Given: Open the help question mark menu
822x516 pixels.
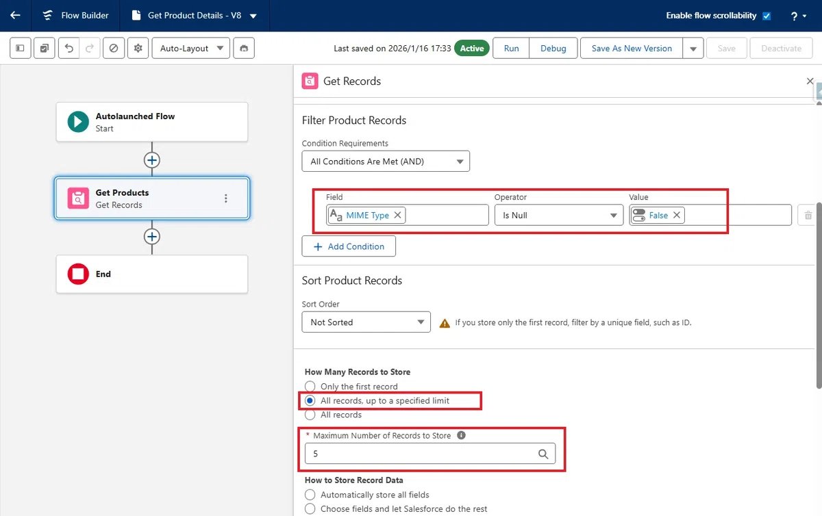Looking at the screenshot, I should point(798,16).
